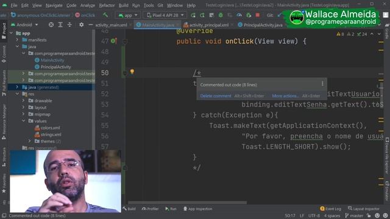Expand the manifests folder

coord(18,40)
